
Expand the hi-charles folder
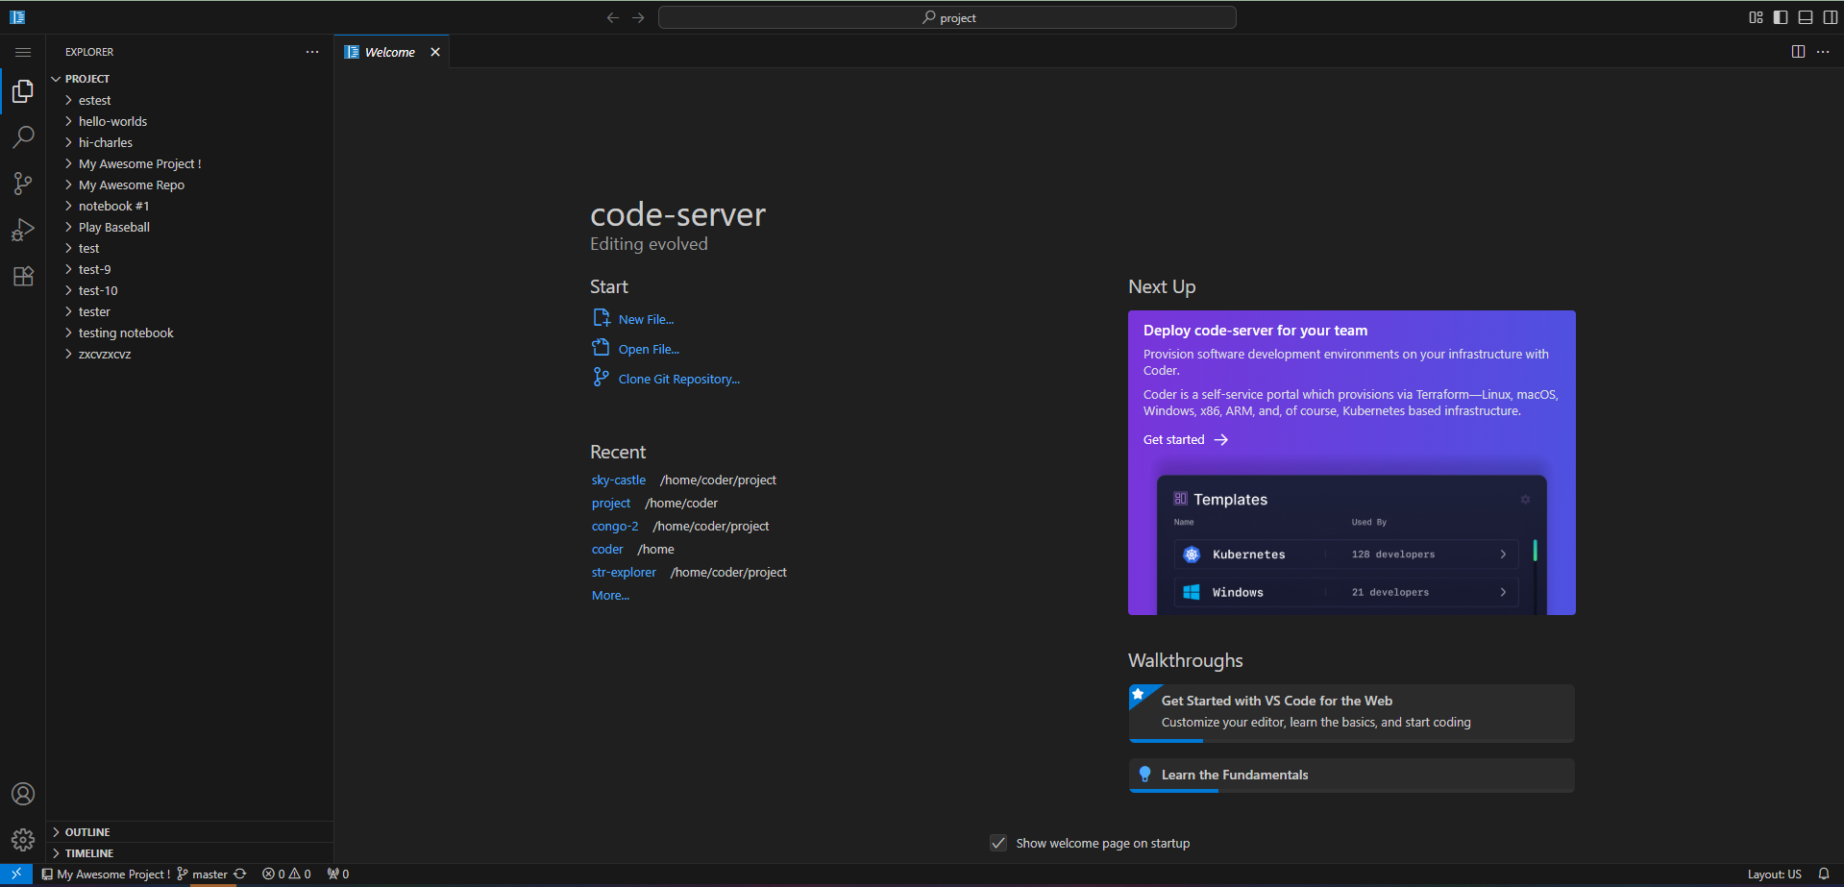(x=189, y=142)
